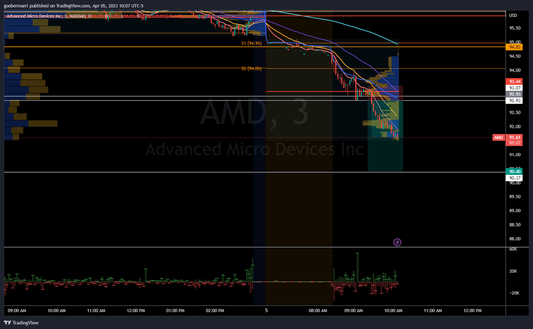The width and height of the screenshot is (533, 329).
Task: Select the S1 (94.96) pivot label
Action: (x=251, y=44)
